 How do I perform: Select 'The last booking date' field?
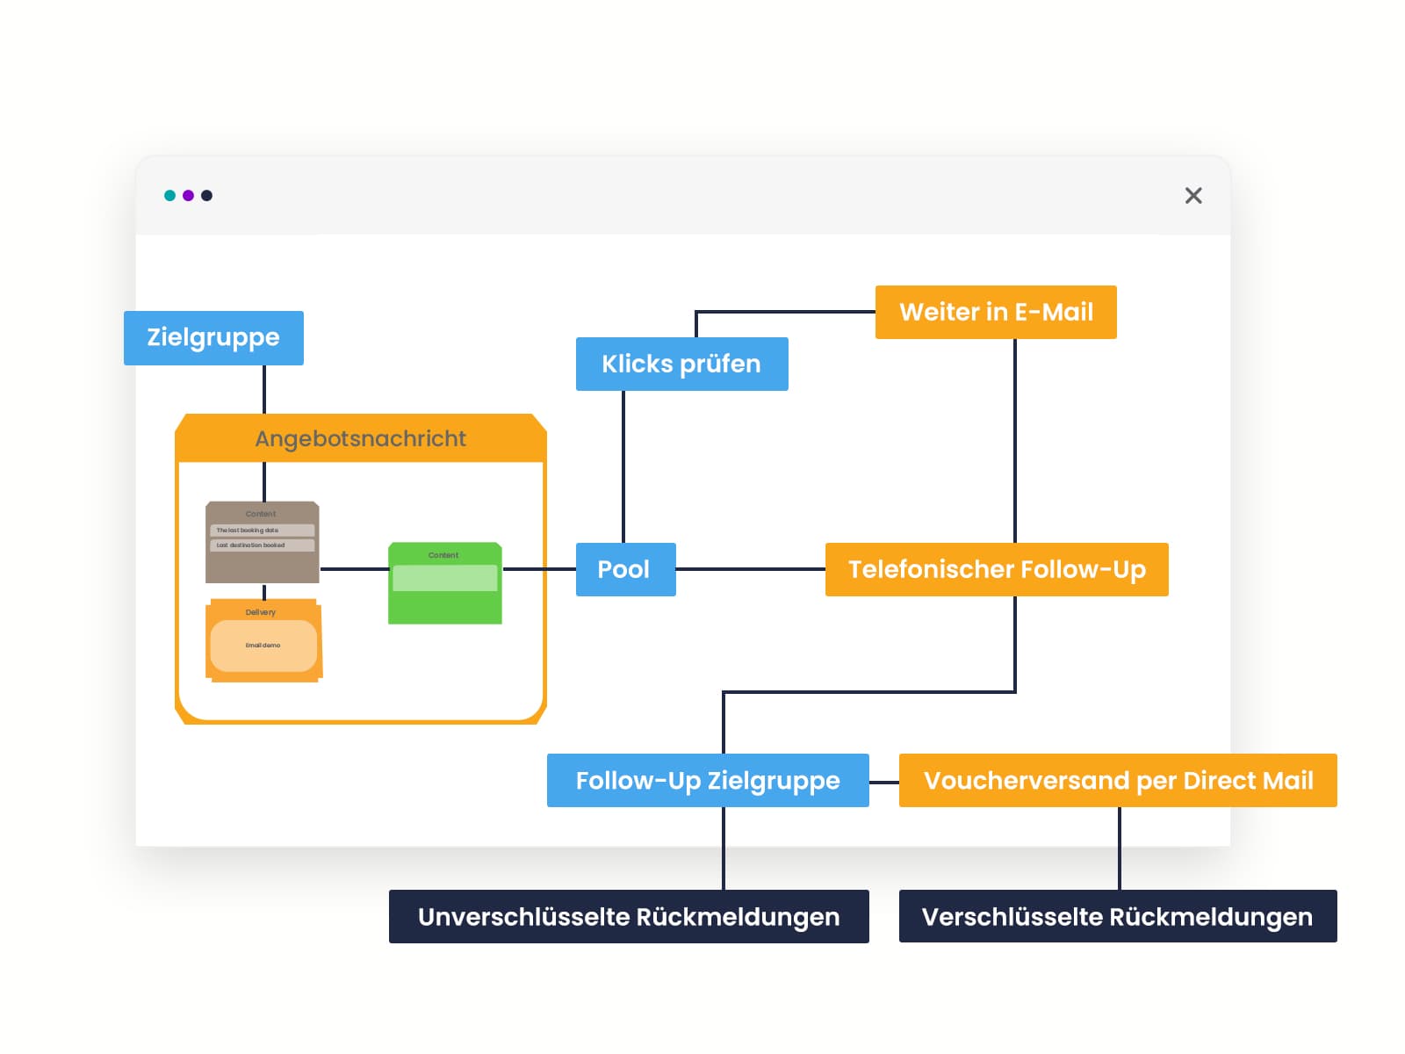click(262, 531)
